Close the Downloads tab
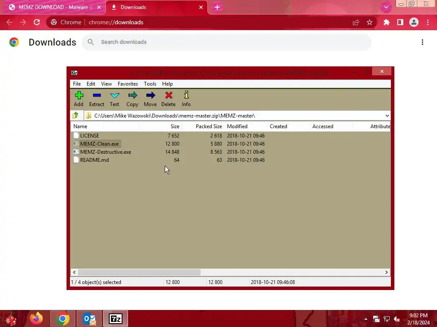Screen dimensions: 437x327 [201, 7]
